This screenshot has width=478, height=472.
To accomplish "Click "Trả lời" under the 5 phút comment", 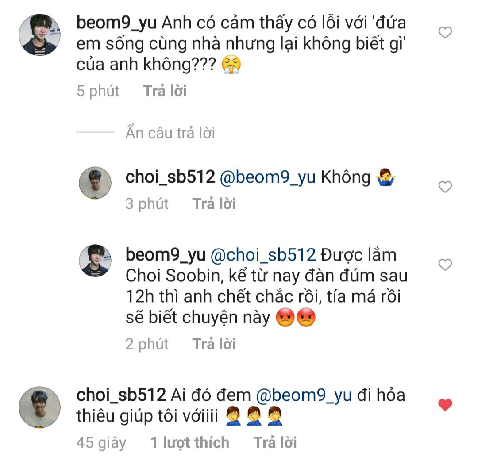I will (165, 91).
